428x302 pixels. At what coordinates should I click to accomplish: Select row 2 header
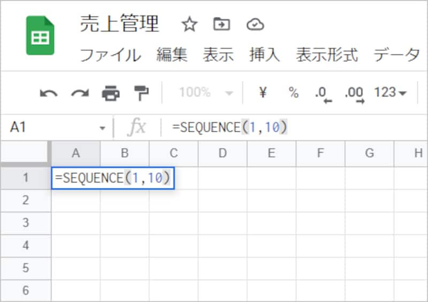tap(26, 201)
